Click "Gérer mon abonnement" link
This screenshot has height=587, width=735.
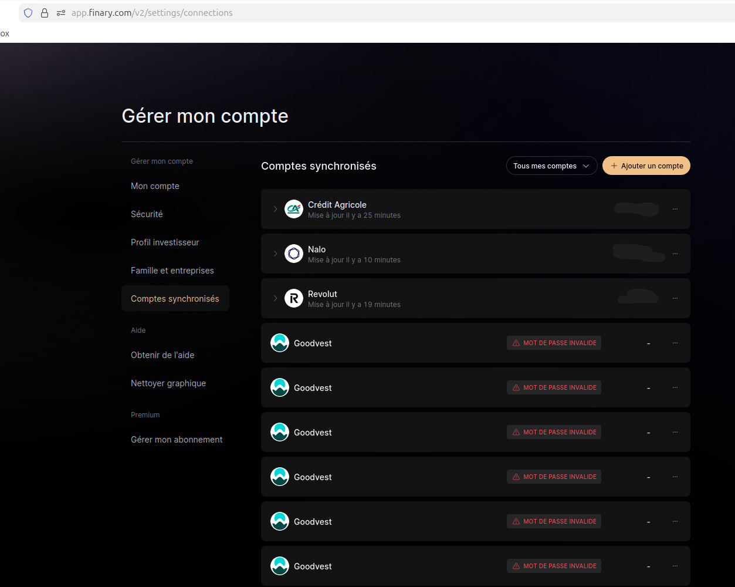(x=177, y=440)
